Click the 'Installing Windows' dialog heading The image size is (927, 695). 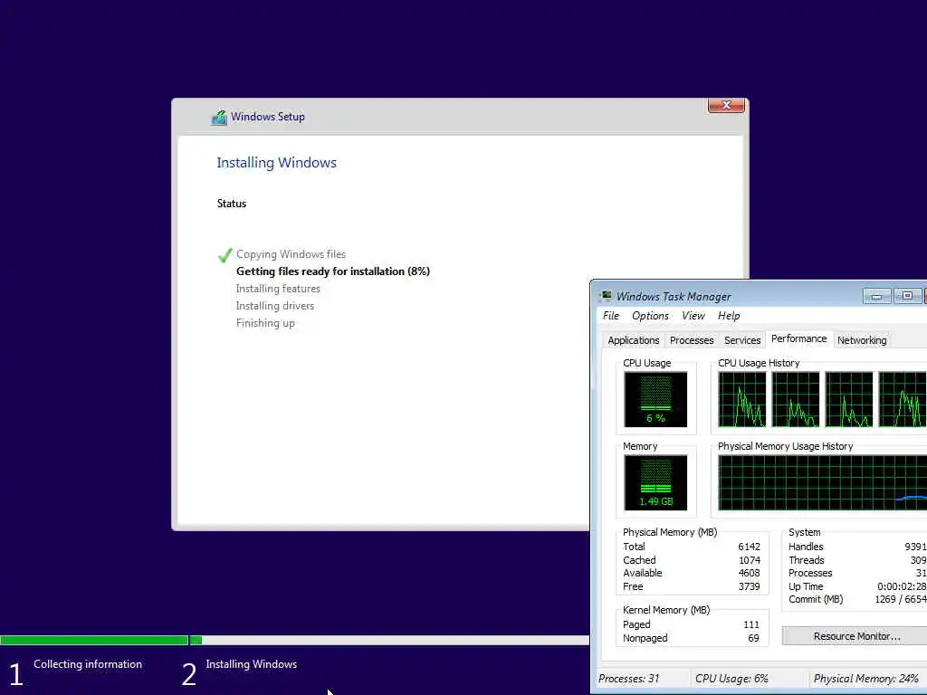click(276, 163)
